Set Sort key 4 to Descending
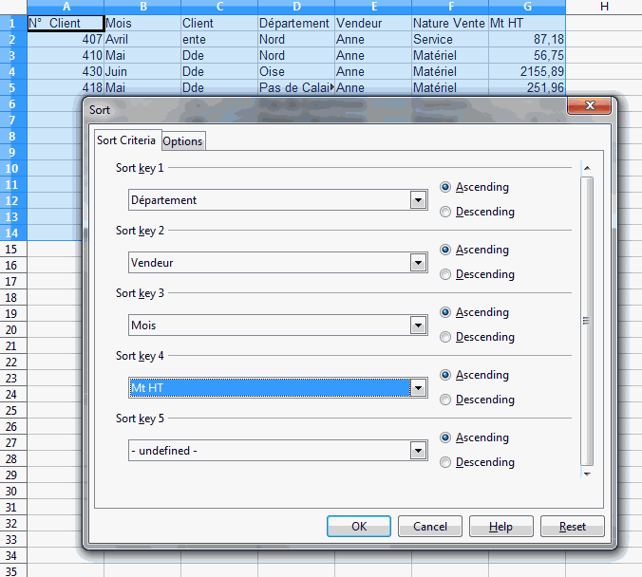This screenshot has width=642, height=577. click(446, 400)
